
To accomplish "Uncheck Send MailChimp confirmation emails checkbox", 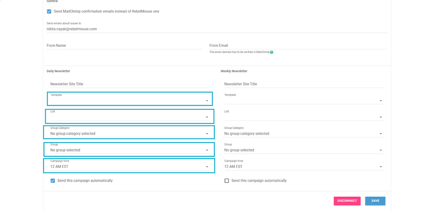I will click(49, 12).
